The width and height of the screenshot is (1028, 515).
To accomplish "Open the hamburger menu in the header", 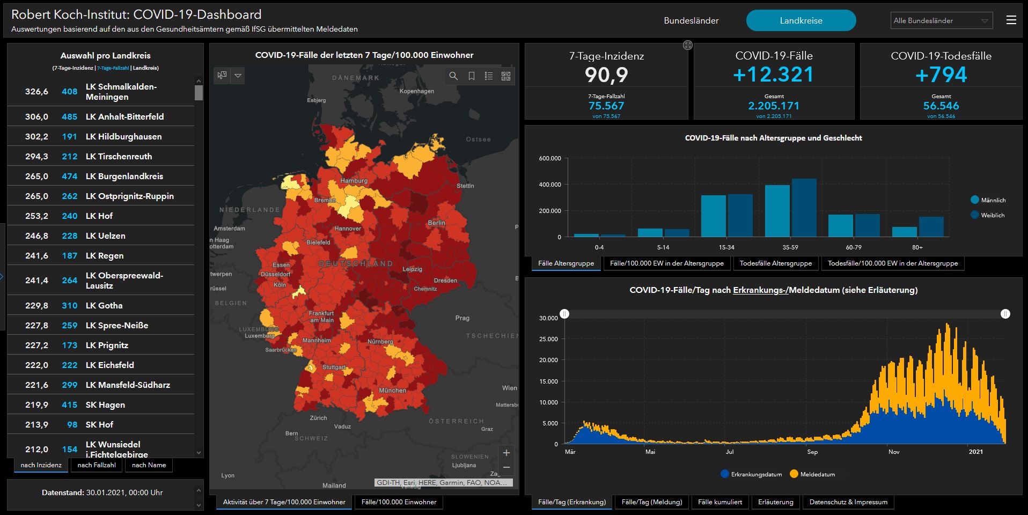I will pos(1011,20).
